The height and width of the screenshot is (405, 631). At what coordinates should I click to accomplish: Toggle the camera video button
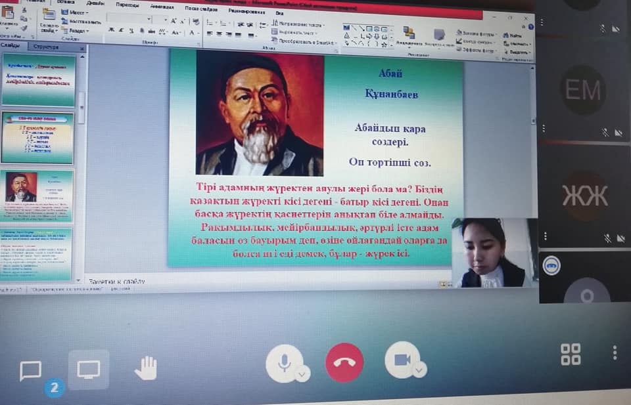coord(402,359)
